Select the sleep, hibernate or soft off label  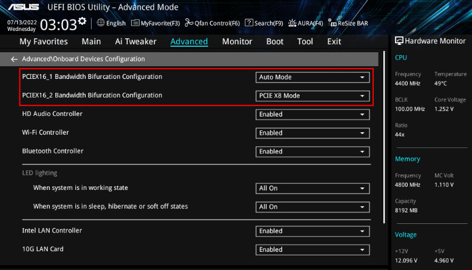point(110,206)
